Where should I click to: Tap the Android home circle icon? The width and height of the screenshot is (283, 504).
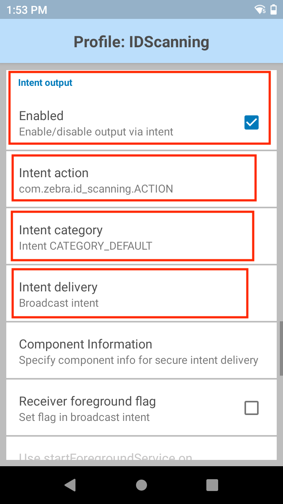coord(141,485)
